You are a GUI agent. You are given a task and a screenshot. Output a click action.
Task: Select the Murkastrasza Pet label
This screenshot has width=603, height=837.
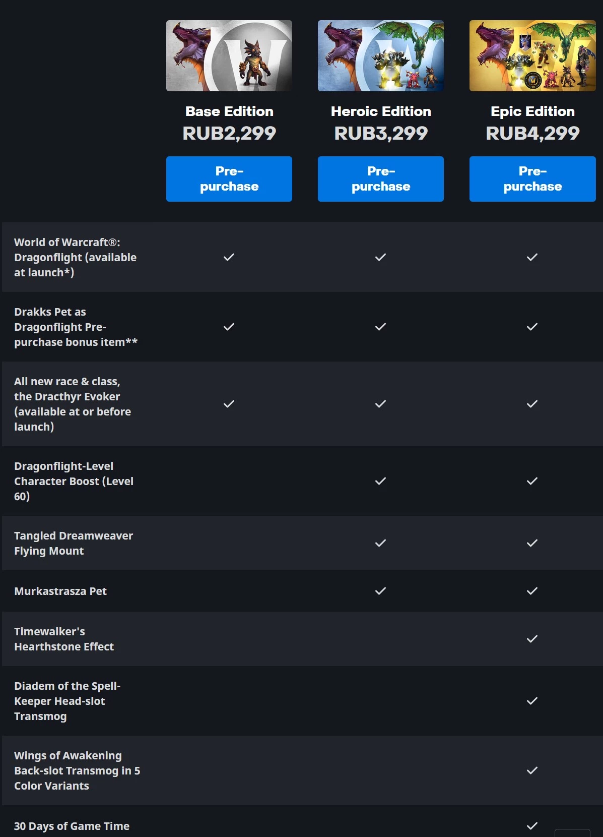pyautogui.click(x=60, y=591)
